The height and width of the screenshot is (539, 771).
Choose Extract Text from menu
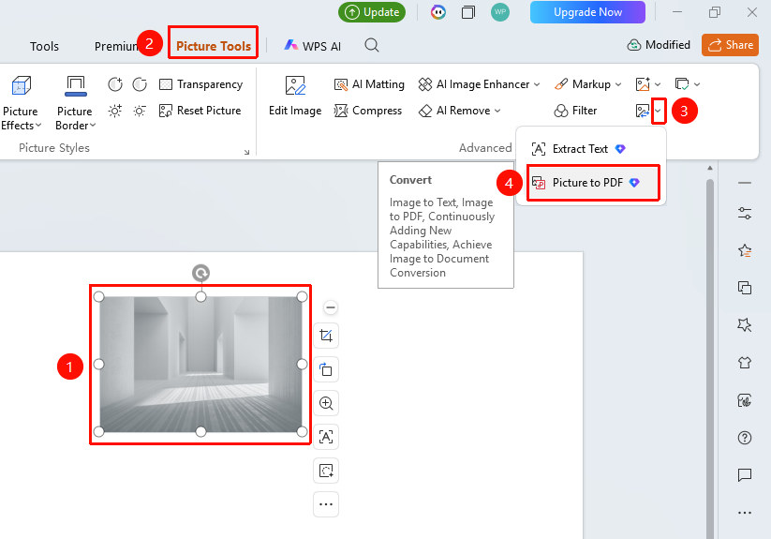pos(579,149)
